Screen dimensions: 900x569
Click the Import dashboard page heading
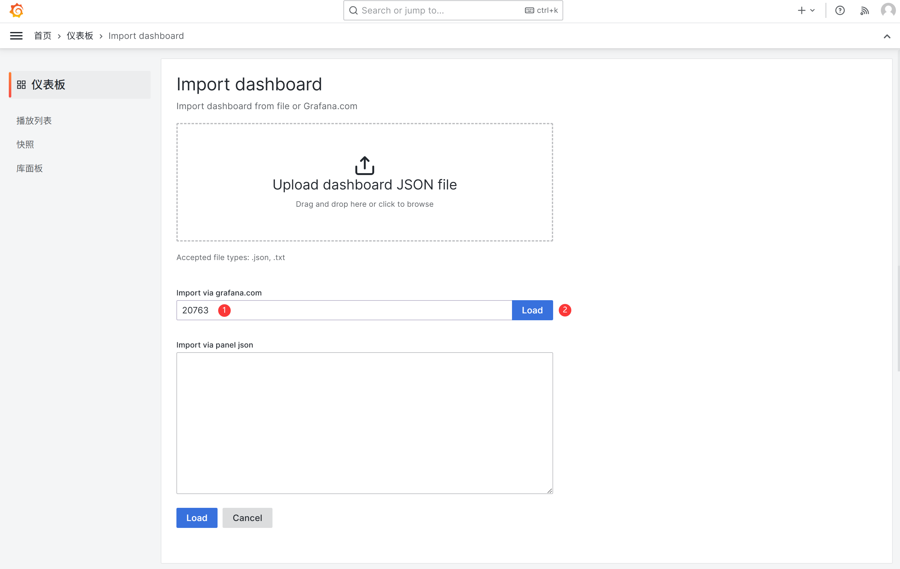pyautogui.click(x=249, y=84)
